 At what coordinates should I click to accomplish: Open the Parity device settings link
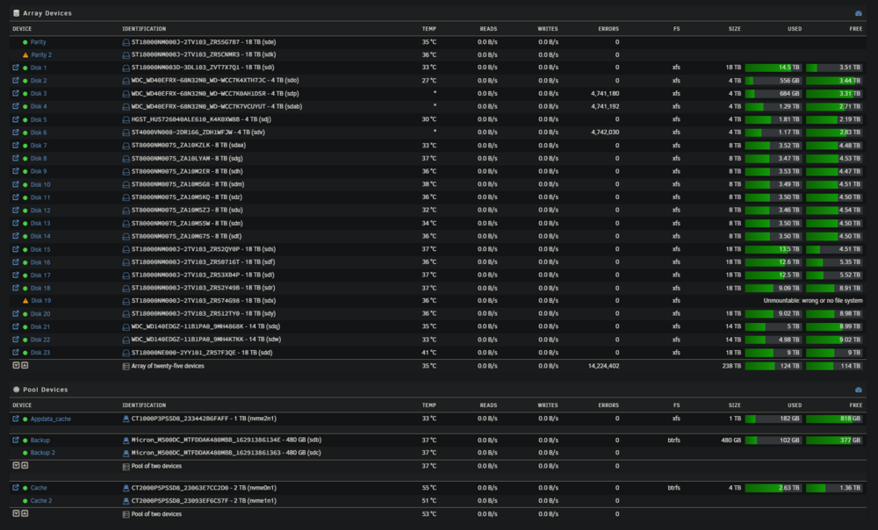[x=38, y=42]
